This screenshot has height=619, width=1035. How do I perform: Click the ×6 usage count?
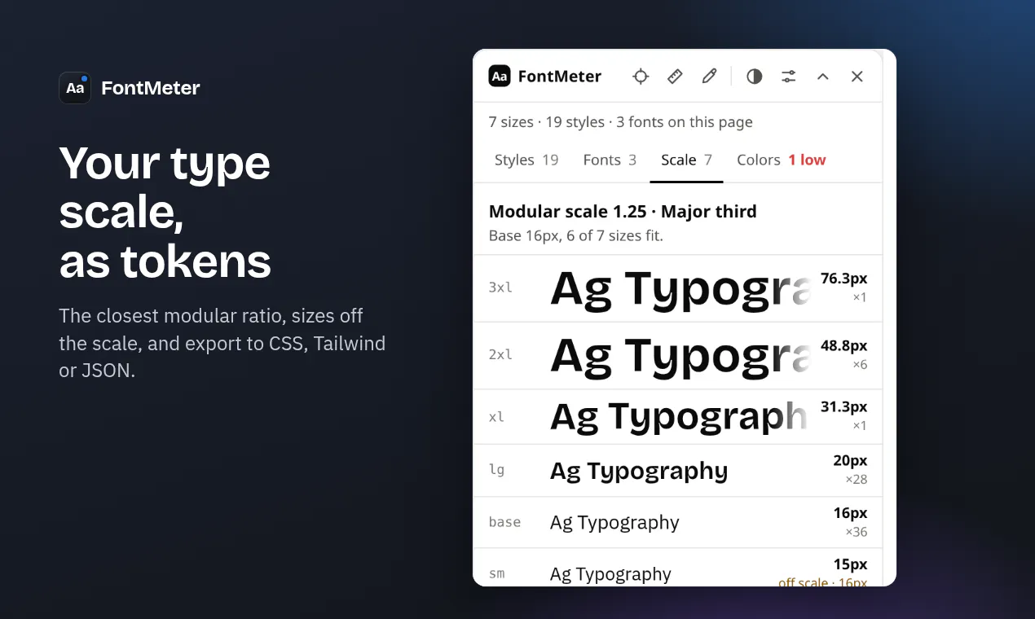click(860, 365)
